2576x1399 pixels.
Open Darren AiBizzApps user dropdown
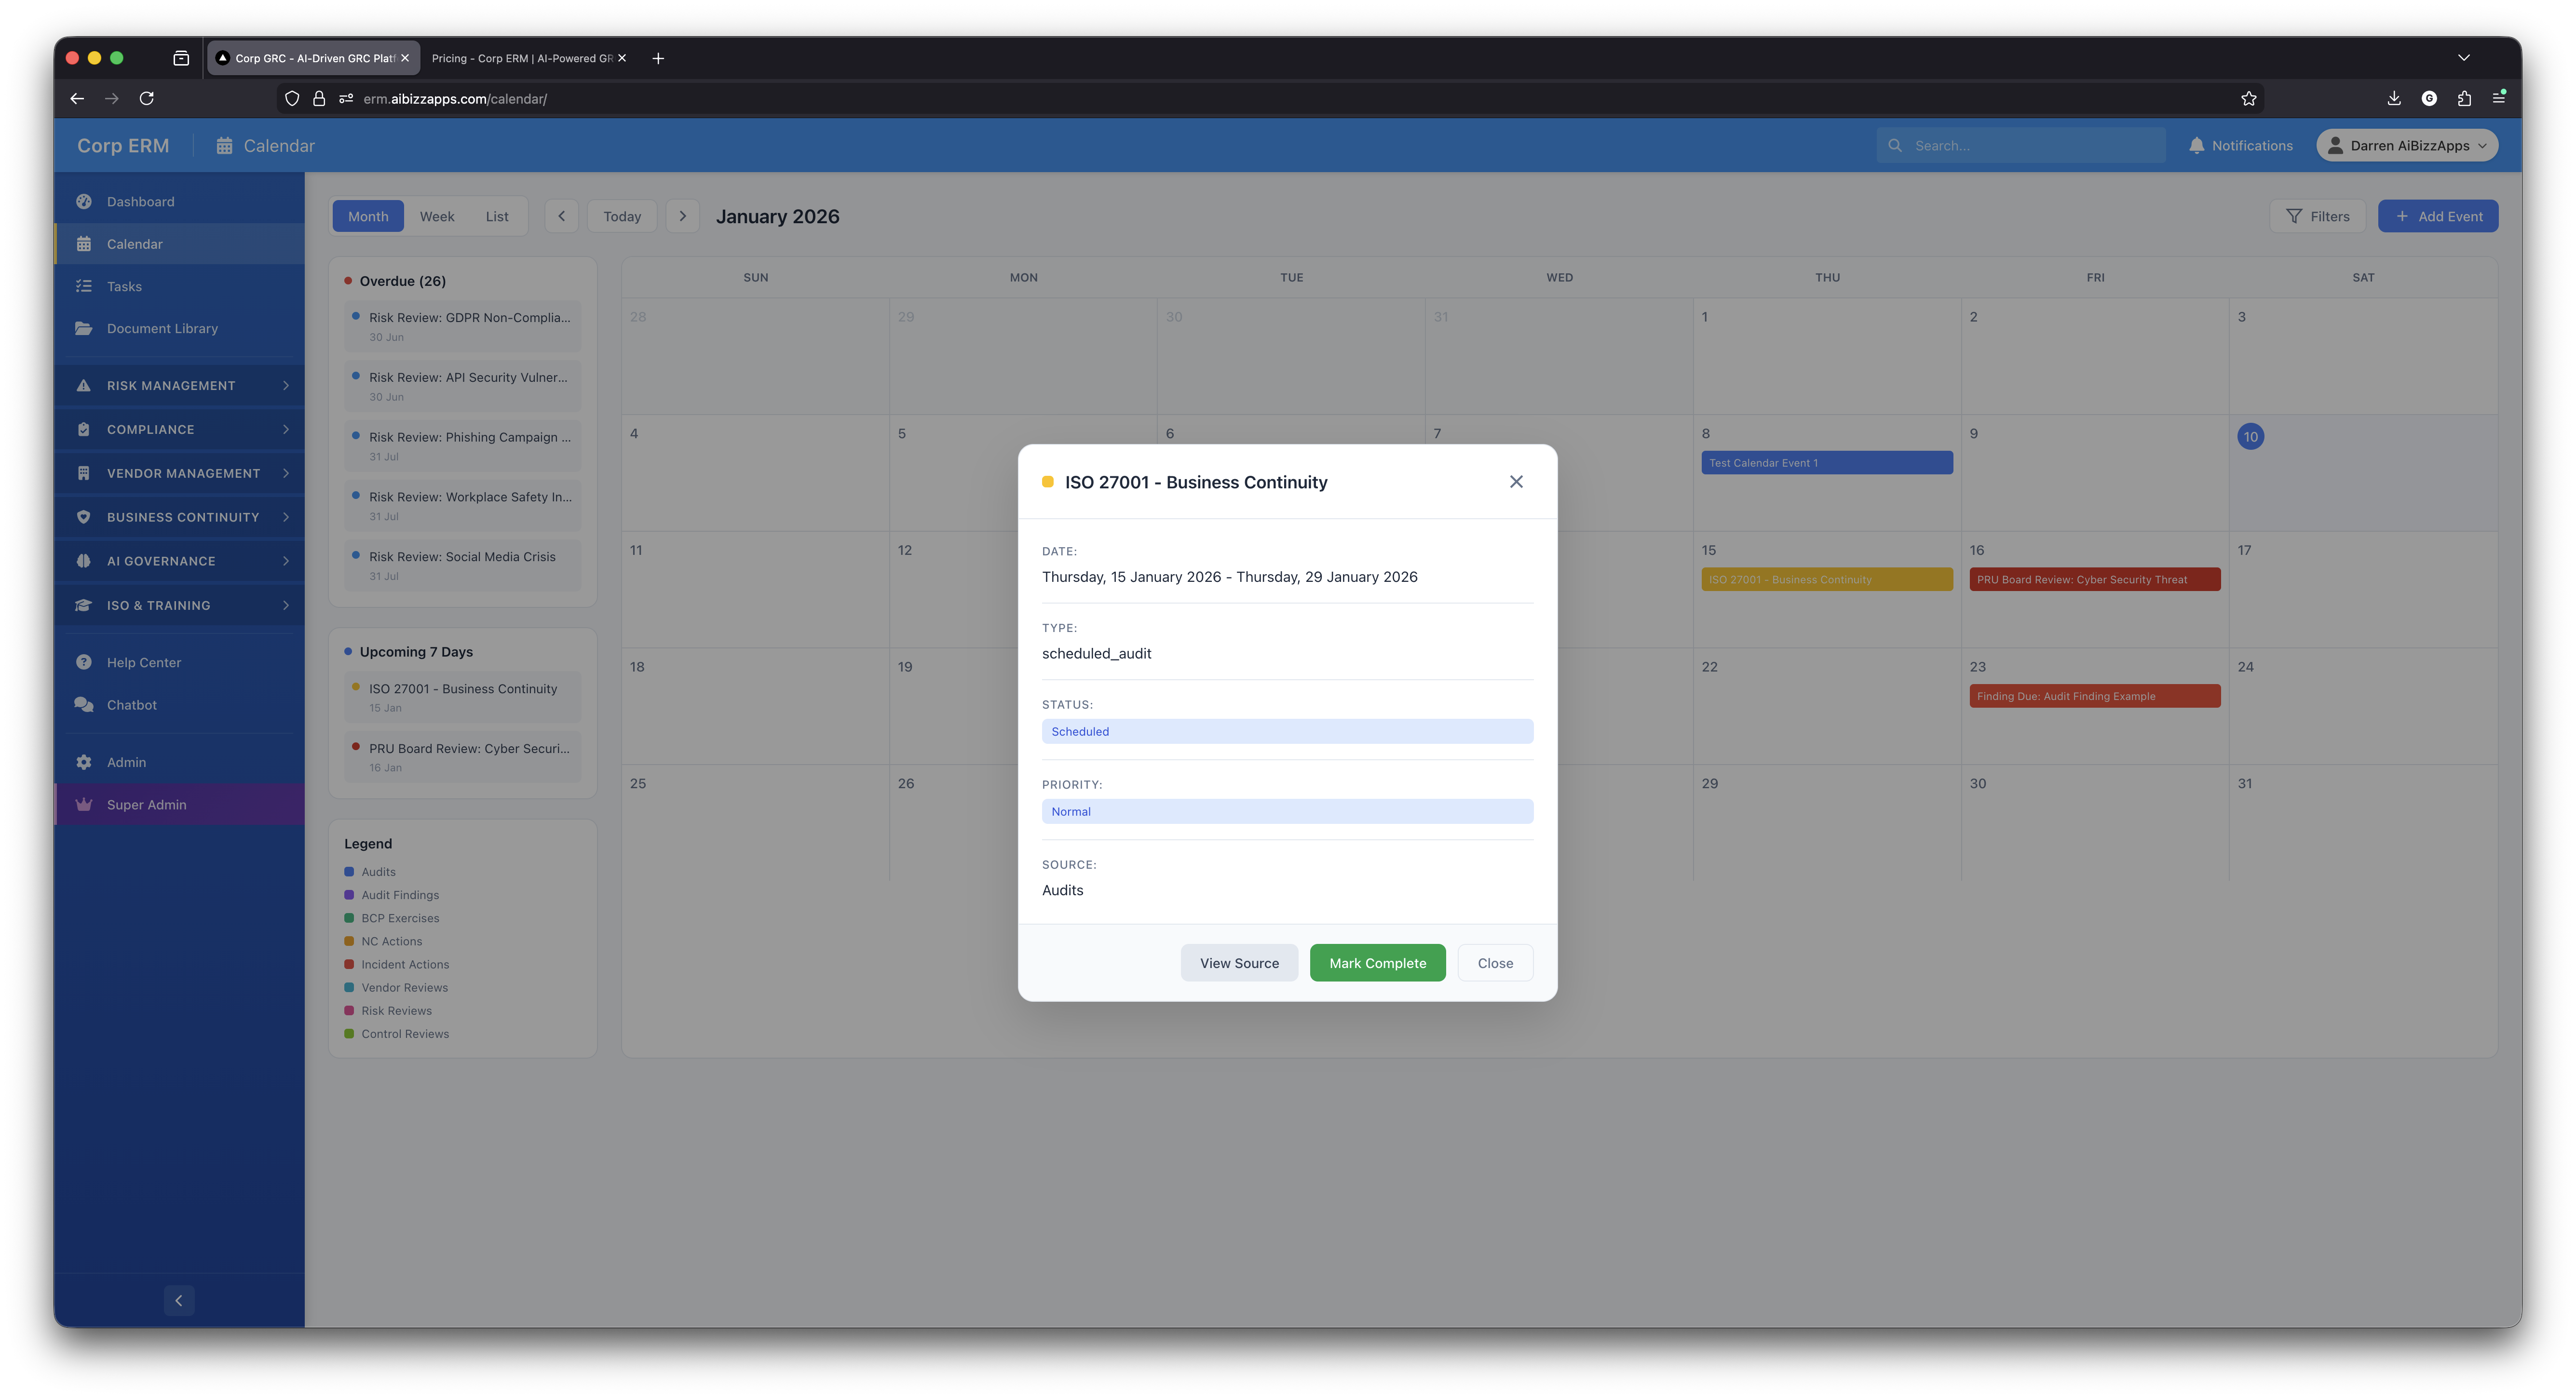[2407, 146]
